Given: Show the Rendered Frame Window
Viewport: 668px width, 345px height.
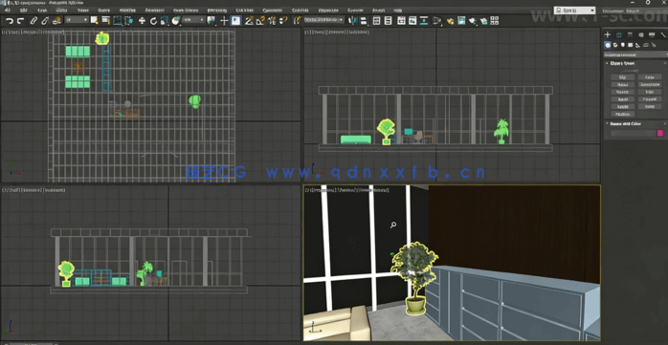Looking at the screenshot, I should pyautogui.click(x=461, y=20).
